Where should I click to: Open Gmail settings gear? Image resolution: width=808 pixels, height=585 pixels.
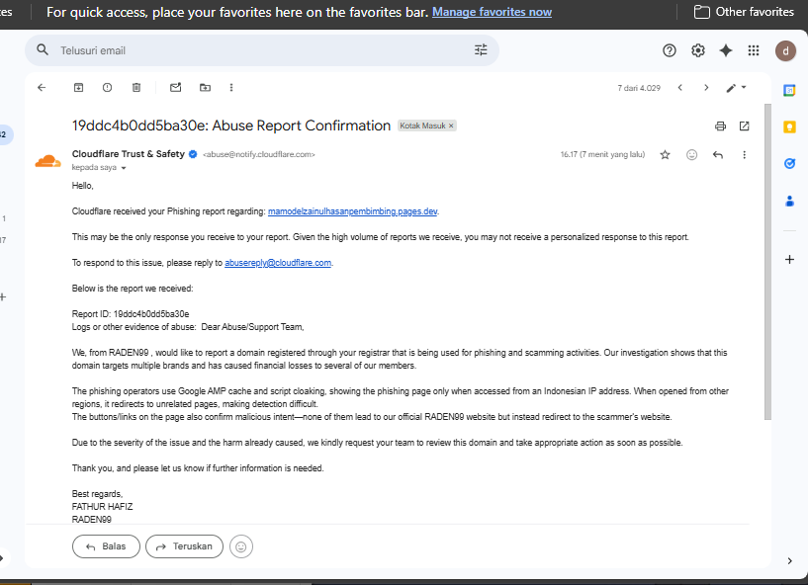coord(698,50)
